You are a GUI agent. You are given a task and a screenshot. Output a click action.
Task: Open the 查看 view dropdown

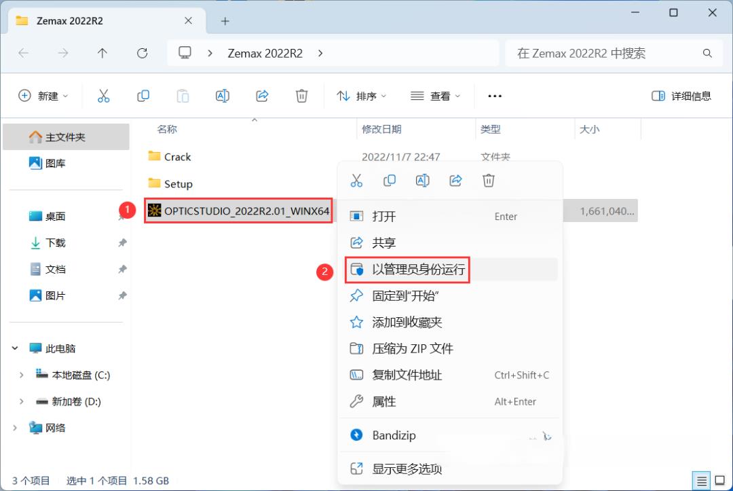click(435, 96)
